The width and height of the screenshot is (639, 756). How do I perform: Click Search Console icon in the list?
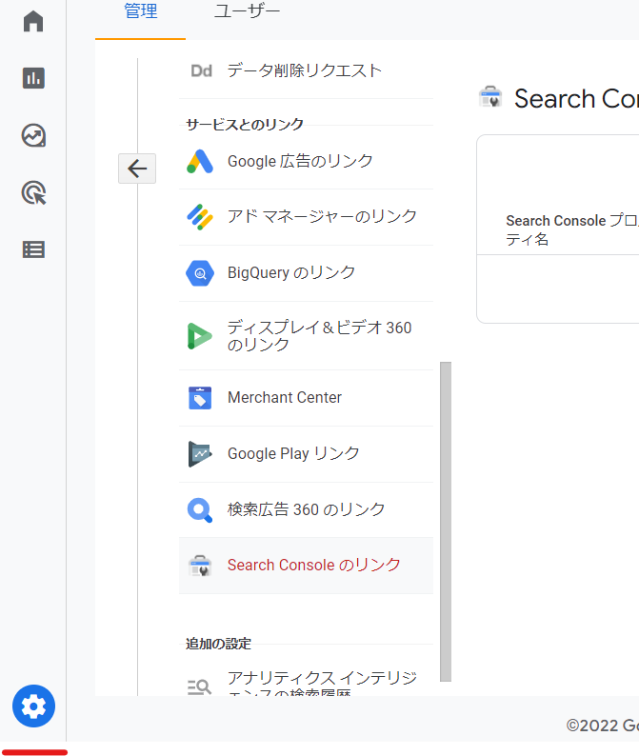click(x=200, y=566)
